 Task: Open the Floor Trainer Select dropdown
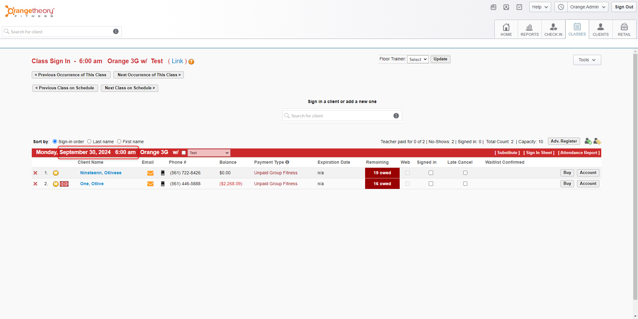[418, 59]
